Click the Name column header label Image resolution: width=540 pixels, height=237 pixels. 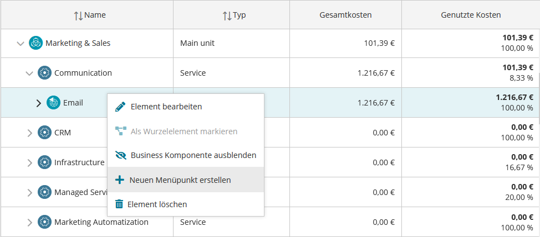pos(95,15)
